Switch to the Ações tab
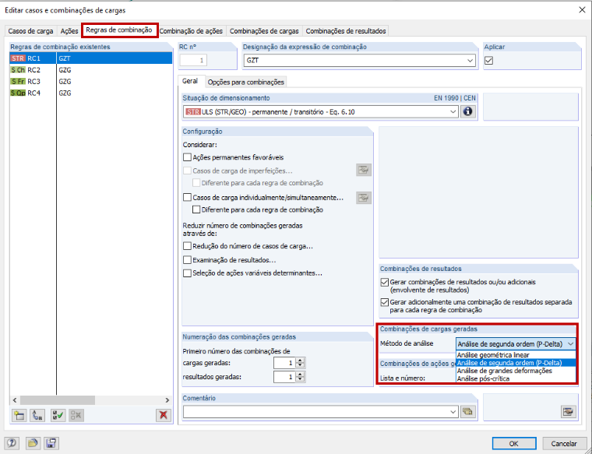The width and height of the screenshot is (592, 454). pyautogui.click(x=69, y=31)
